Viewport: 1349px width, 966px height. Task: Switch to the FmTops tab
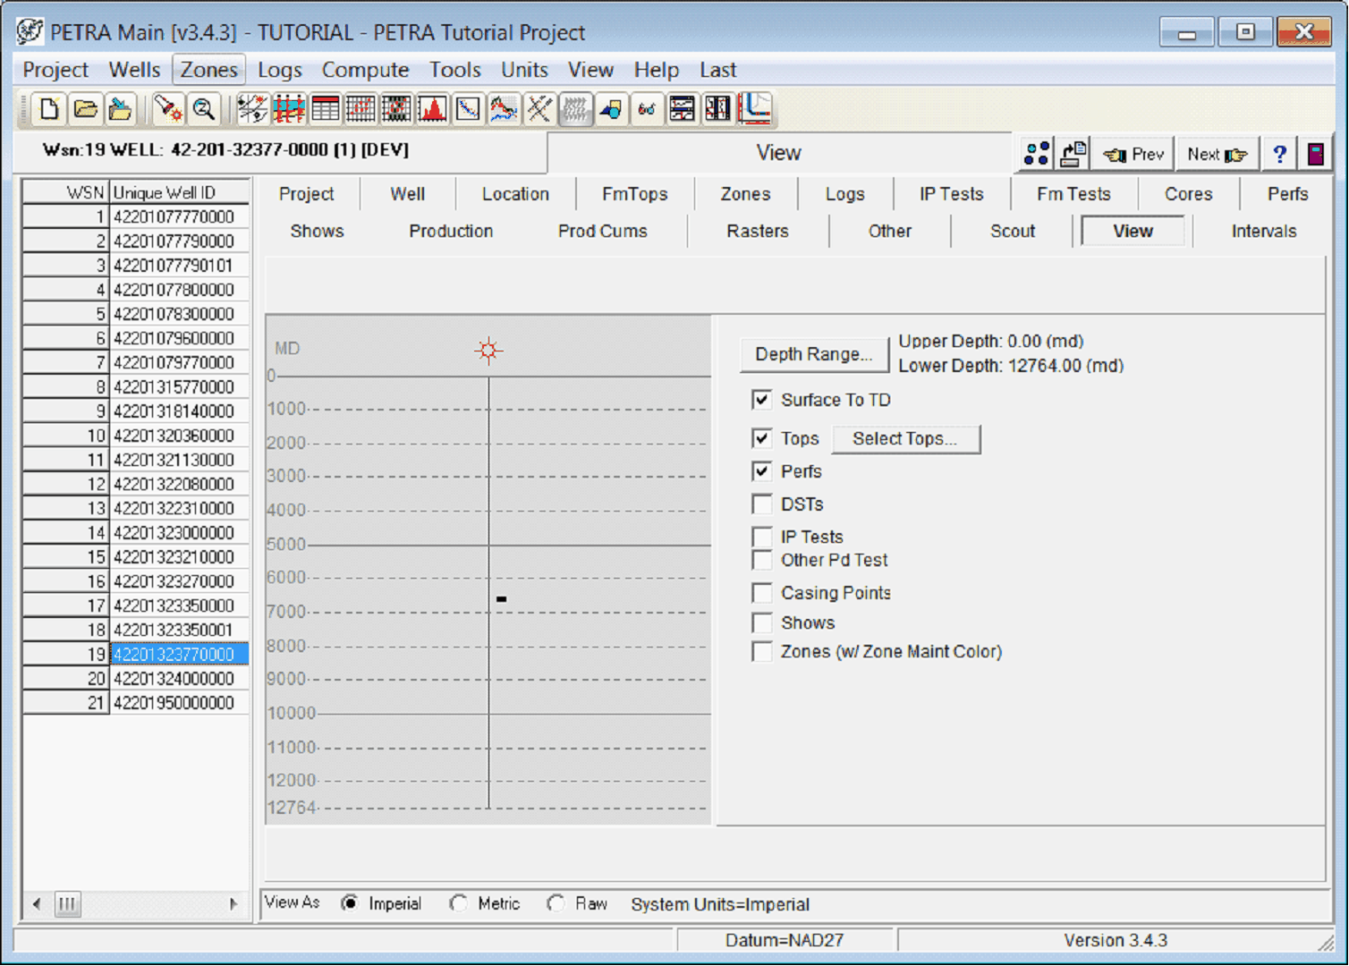[634, 194]
